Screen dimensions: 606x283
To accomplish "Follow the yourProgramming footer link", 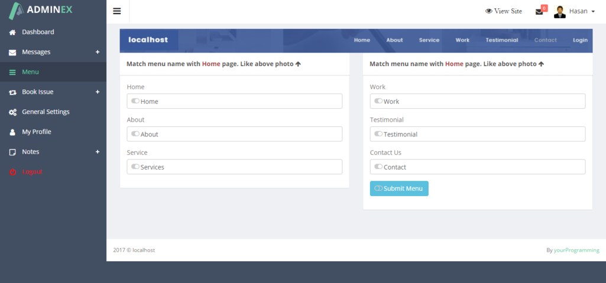I will tap(576, 251).
